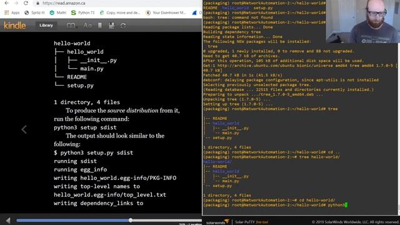The height and width of the screenshot is (225, 400).
Task: Click '1 directory, 4 files' in book
Action: (87, 102)
